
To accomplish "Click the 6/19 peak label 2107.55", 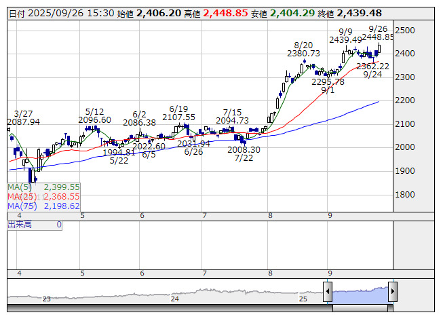I will [x=178, y=117].
